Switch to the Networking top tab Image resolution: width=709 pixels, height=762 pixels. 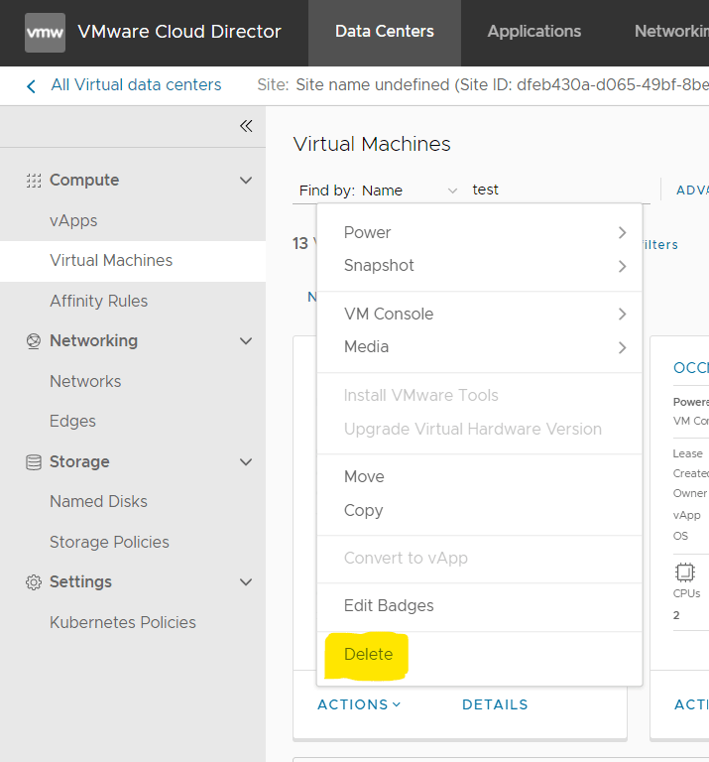pyautogui.click(x=671, y=33)
